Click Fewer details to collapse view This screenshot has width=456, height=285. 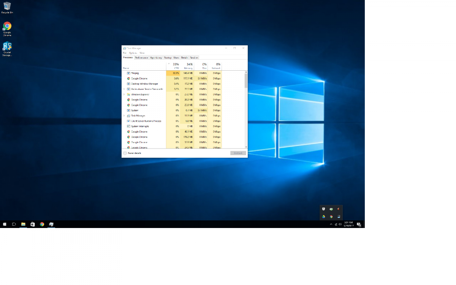pyautogui.click(x=134, y=153)
